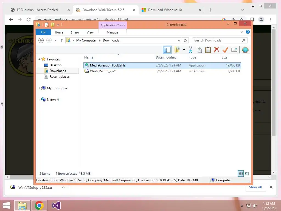Click Downloads in address breadcrumb

pyautogui.click(x=111, y=40)
